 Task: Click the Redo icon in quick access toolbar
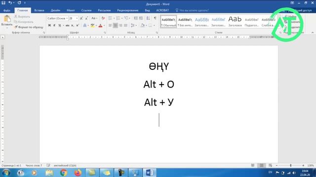[x=19, y=3]
